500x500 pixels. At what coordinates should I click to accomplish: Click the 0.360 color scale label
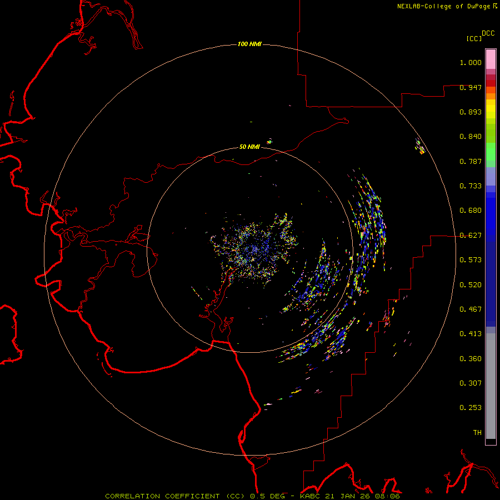click(471, 359)
